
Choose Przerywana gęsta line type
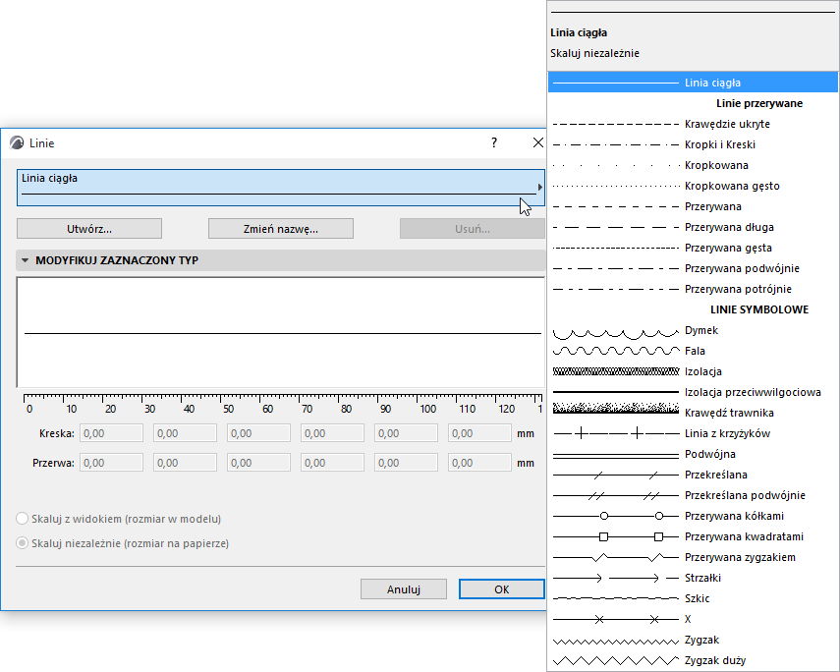[x=693, y=248]
